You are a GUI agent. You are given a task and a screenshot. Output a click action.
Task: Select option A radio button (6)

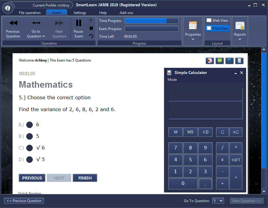click(30, 125)
